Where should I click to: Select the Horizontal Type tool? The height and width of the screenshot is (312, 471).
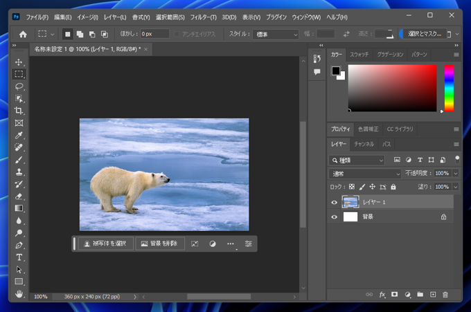coord(19,257)
